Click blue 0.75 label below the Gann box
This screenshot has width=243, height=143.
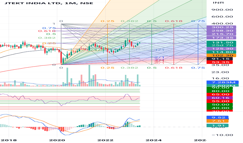[x=198, y=68]
